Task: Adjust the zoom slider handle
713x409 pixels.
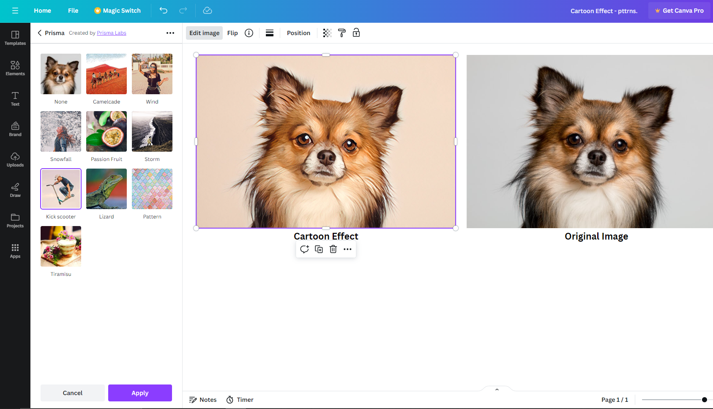Action: [x=704, y=400]
